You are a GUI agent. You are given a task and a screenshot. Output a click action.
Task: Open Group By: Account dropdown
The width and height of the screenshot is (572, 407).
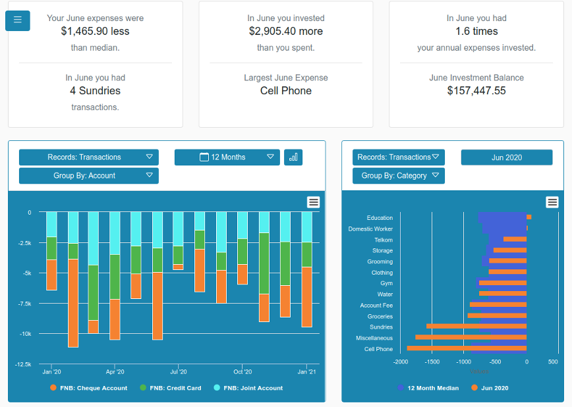[89, 176]
